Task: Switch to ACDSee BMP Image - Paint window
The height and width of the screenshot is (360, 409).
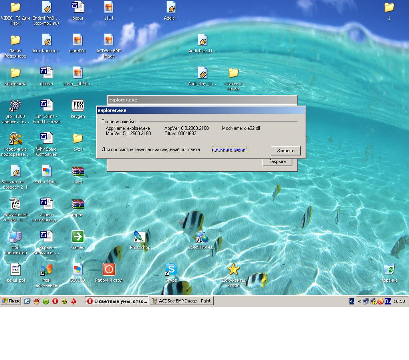Action: coord(181,301)
